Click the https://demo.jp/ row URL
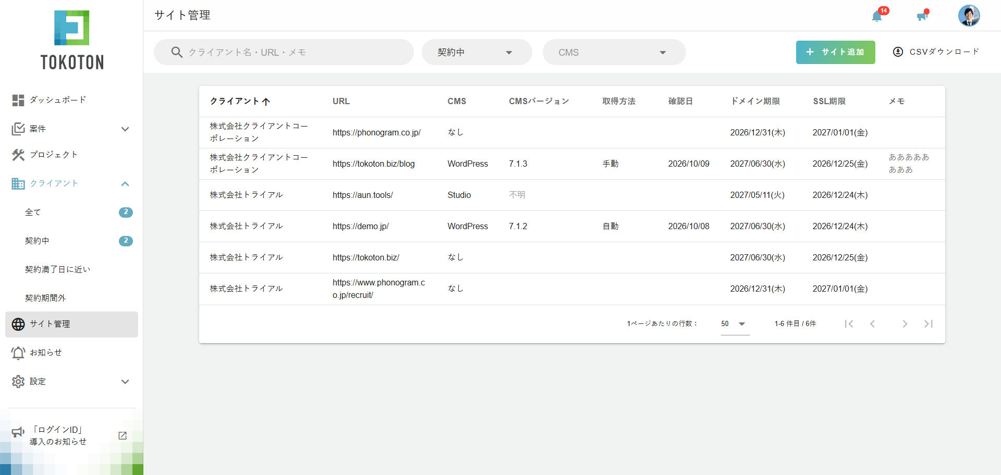Viewport: 1001px width, 475px height. coord(360,227)
